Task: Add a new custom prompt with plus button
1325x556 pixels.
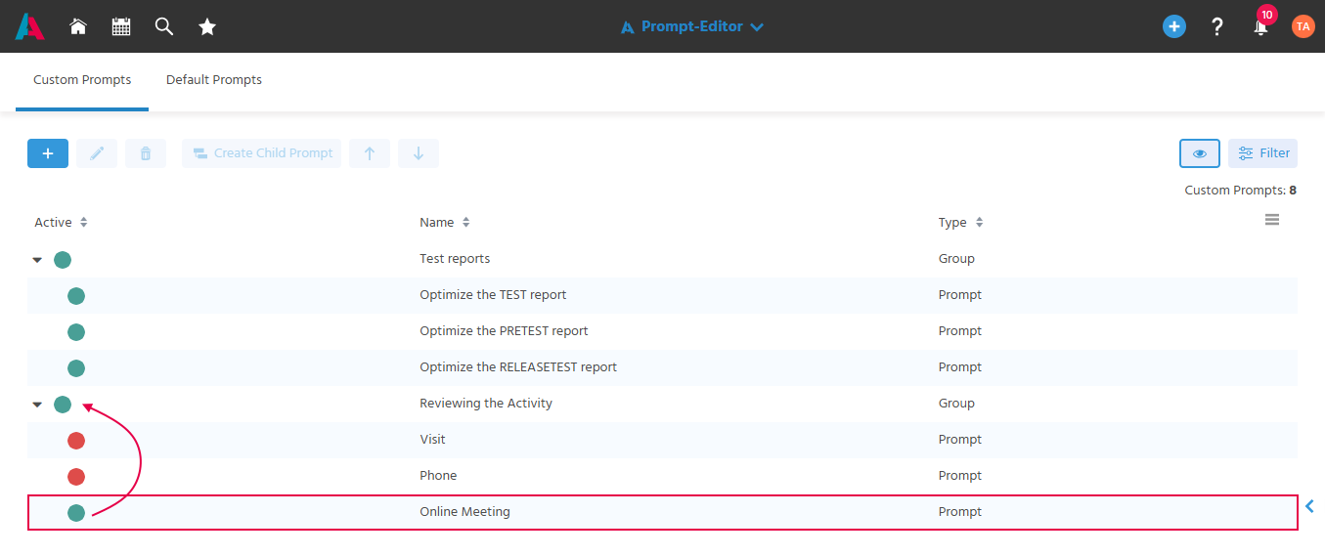Action: [48, 153]
